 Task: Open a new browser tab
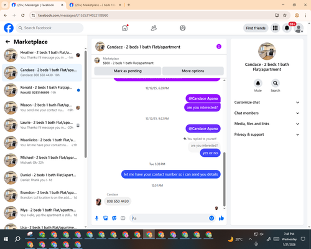(x=129, y=5)
